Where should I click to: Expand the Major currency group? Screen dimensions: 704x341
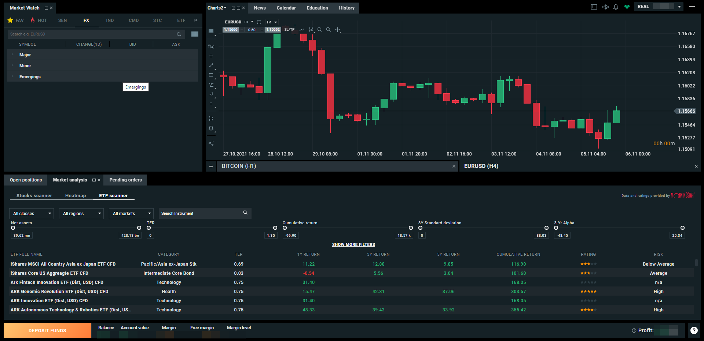[25, 55]
